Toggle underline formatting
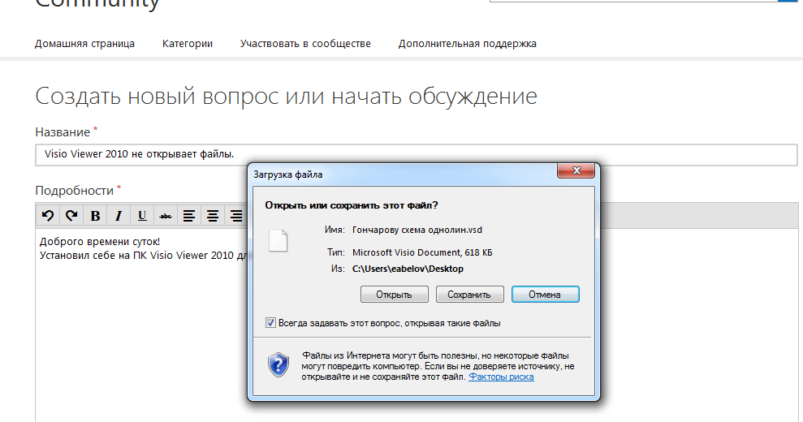Viewport: 803px width, 422px height. [x=142, y=216]
